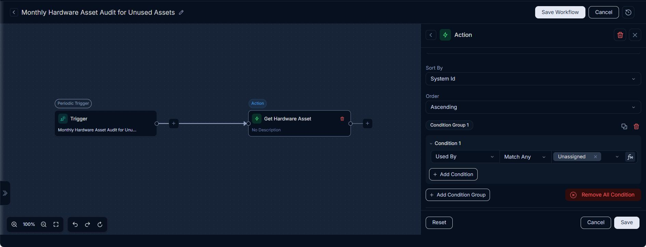
Task: Collapse Condition 1 section
Action: (431, 144)
